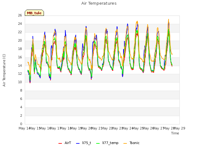Viewport: 198px width, 149px height.
Task: Toggle the li75_t legend entry
Action: (84, 143)
